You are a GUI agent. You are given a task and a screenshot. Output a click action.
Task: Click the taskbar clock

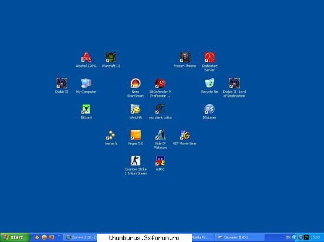click(316, 237)
